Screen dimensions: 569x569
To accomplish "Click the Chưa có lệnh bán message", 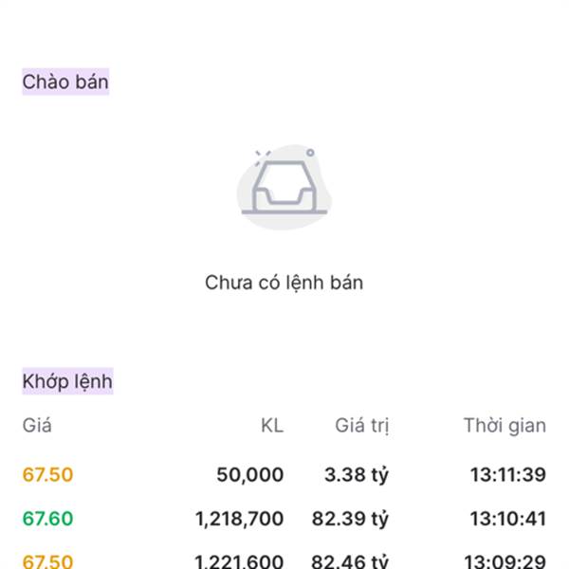I will (x=284, y=283).
